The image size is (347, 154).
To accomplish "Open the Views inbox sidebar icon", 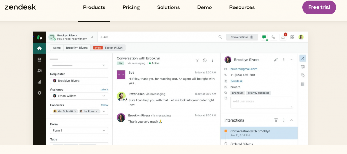I will click(39, 60).
